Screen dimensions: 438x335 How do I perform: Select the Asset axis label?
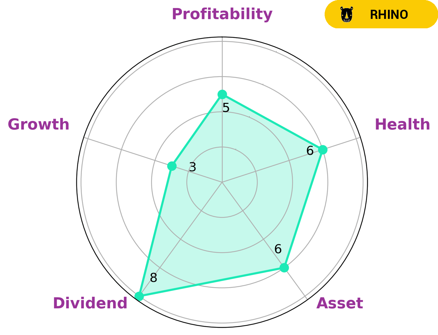pyautogui.click(x=339, y=303)
